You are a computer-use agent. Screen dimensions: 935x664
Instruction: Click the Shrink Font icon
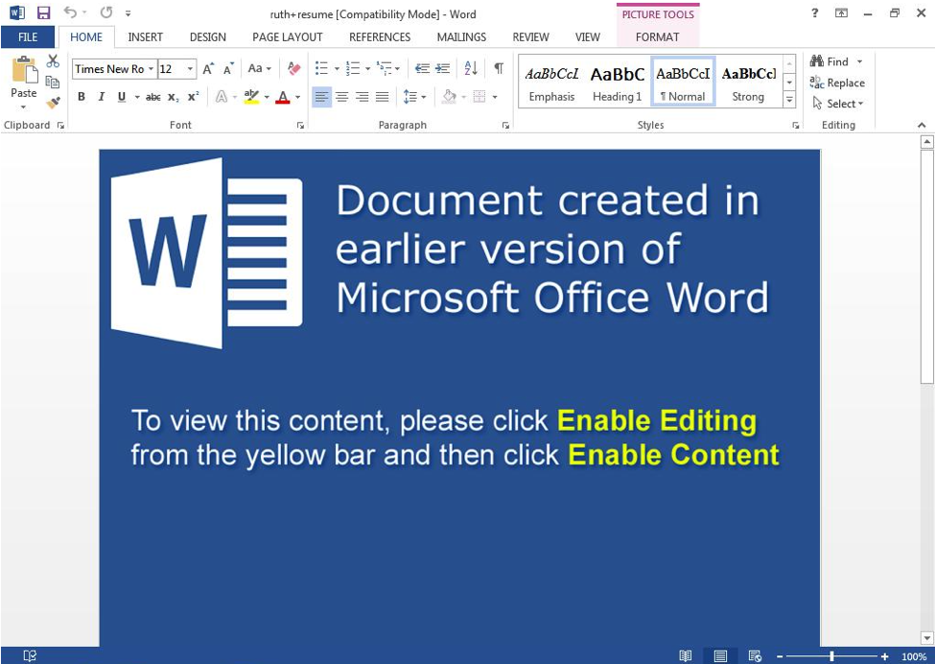click(228, 69)
